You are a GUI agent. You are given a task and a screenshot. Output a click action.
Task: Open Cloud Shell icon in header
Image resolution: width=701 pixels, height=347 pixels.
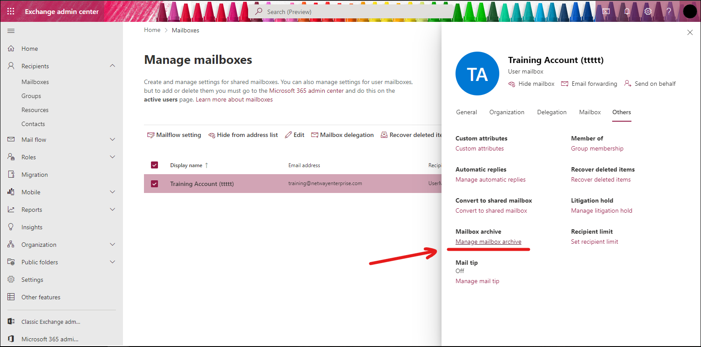point(606,11)
